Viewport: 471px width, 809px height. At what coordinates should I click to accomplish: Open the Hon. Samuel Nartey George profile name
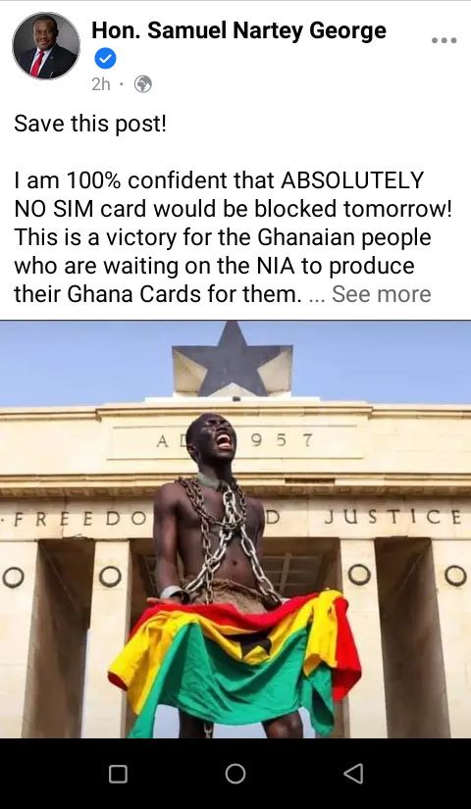(x=238, y=30)
